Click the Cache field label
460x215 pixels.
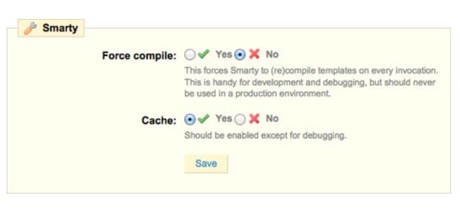159,120
